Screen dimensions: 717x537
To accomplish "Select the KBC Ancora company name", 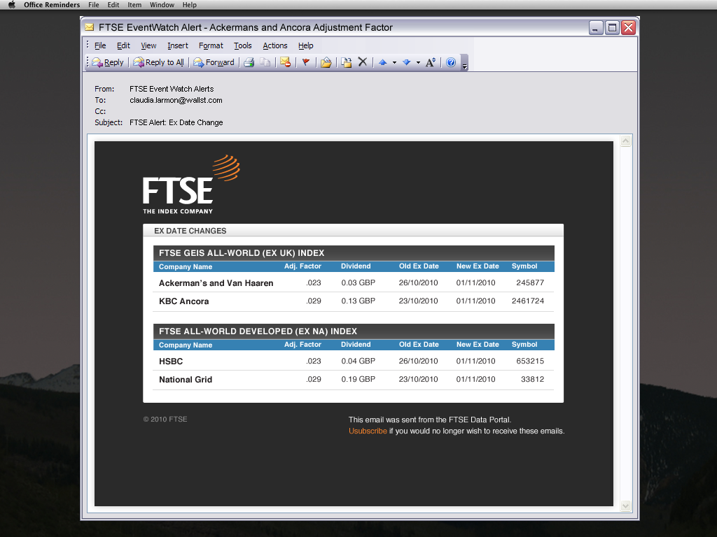I will [184, 301].
